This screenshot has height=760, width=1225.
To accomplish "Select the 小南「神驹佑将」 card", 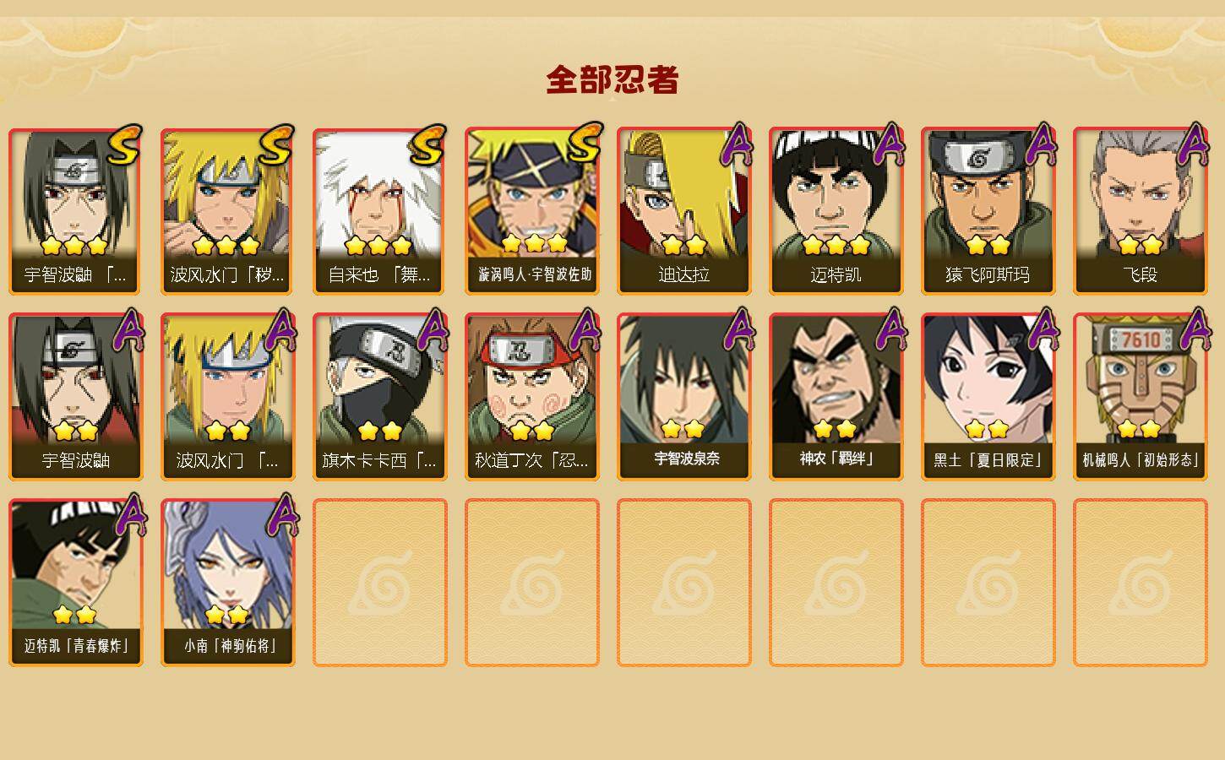I will click(228, 583).
